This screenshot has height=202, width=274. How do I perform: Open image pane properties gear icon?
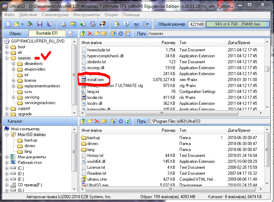(x=121, y=34)
